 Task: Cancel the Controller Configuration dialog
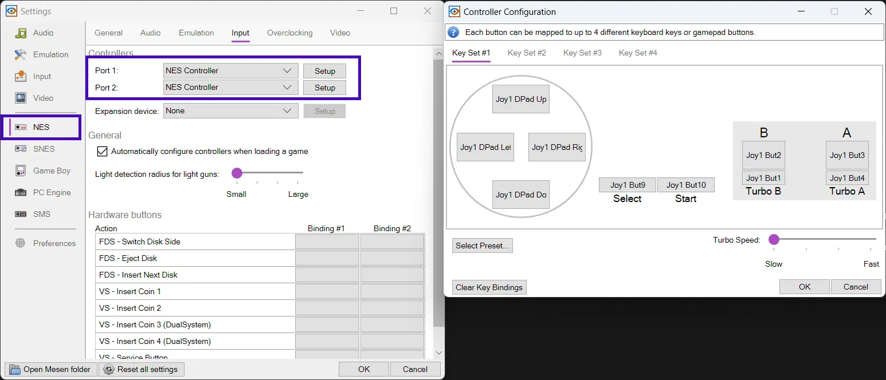tap(856, 287)
